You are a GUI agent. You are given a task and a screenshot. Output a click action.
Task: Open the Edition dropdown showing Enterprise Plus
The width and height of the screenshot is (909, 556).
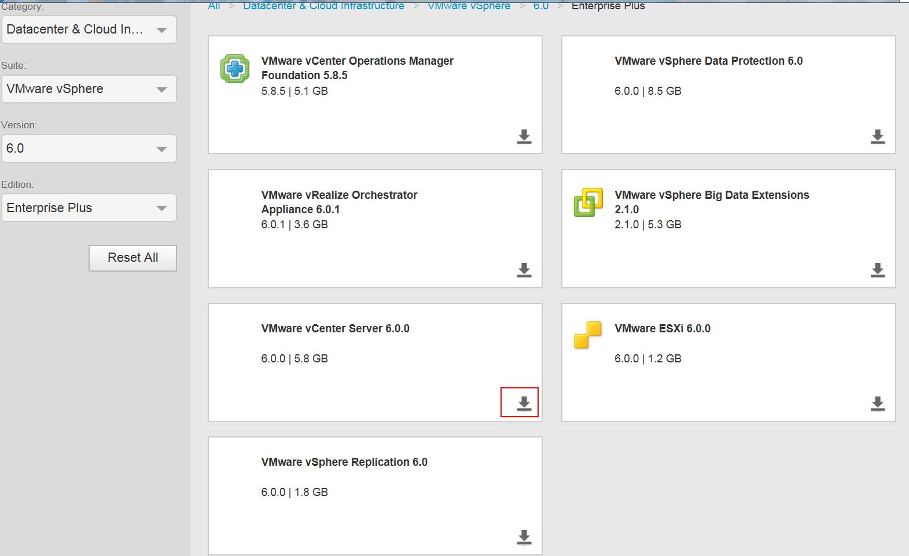click(x=89, y=207)
